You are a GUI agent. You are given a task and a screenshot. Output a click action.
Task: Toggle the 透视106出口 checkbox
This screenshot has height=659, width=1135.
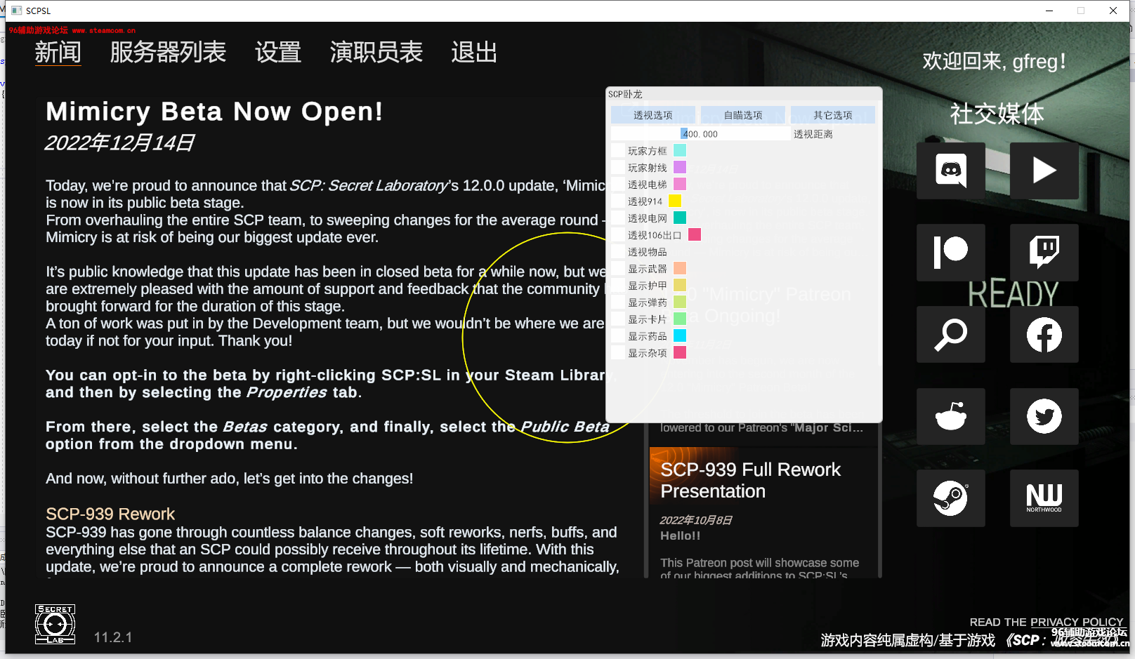coord(618,235)
